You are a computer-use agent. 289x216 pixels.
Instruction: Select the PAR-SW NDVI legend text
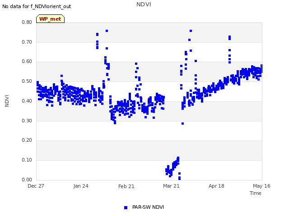[x=148, y=207]
